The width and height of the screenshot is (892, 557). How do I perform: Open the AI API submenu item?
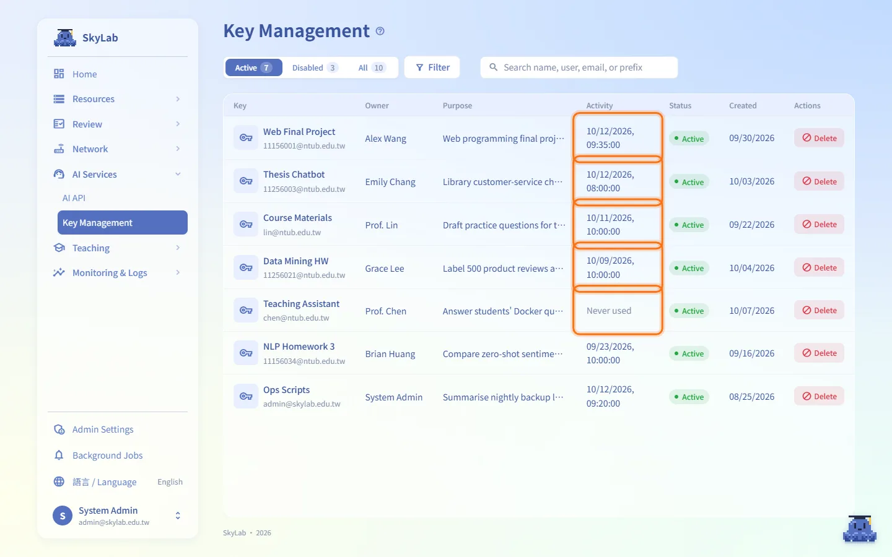coord(74,198)
